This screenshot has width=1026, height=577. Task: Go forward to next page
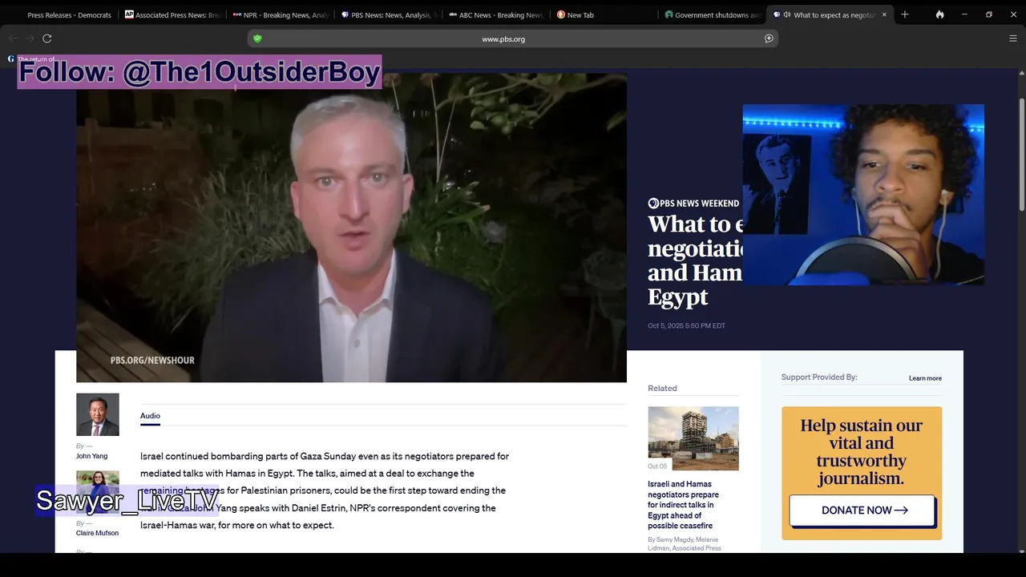point(30,38)
